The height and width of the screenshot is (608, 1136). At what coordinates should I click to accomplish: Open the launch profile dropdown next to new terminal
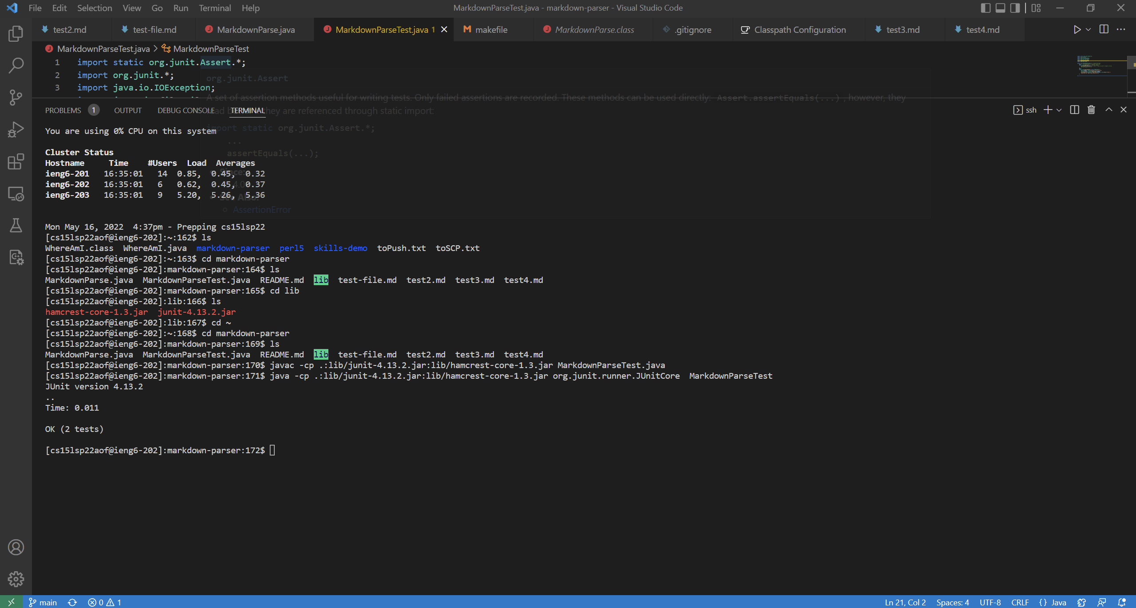click(x=1059, y=110)
